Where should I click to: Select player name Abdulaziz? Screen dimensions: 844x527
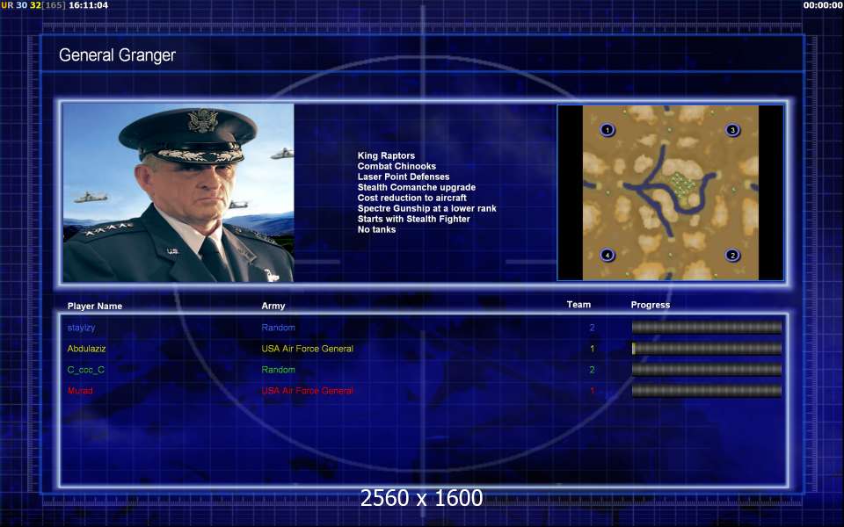87,349
